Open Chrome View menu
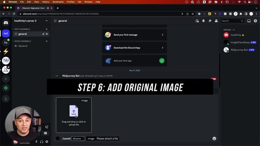 pos(36,2)
